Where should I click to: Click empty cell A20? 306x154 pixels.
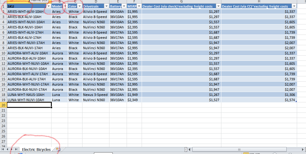[29, 105]
